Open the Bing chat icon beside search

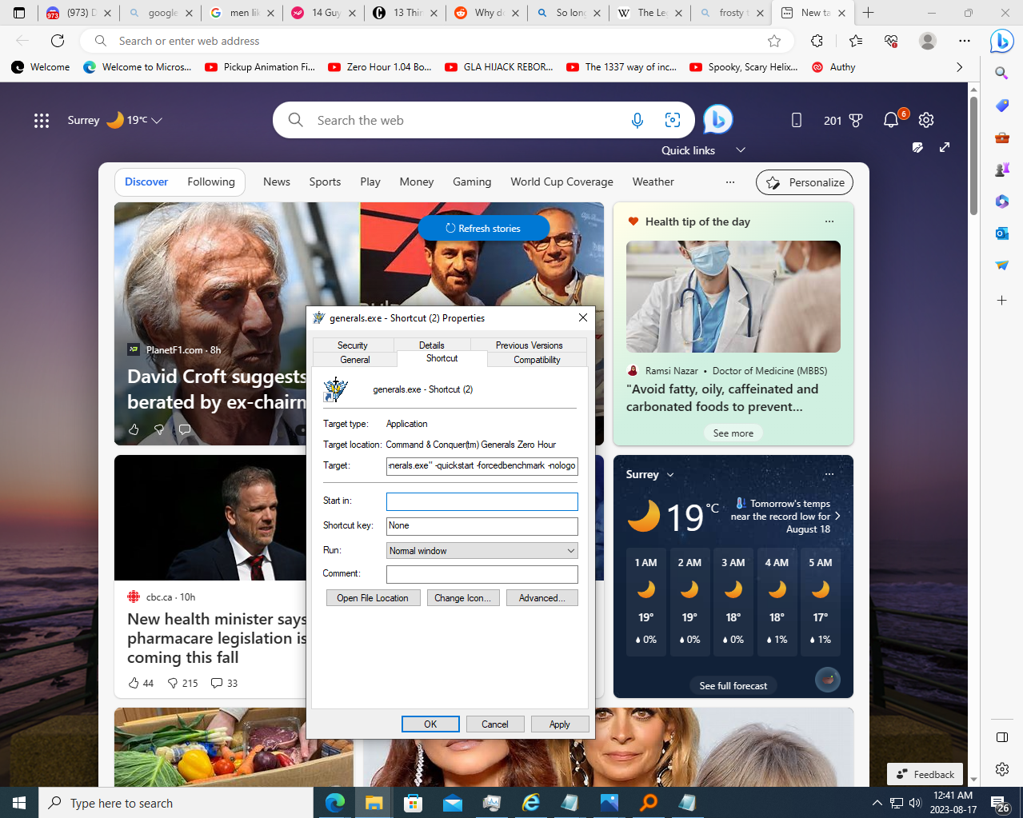718,120
